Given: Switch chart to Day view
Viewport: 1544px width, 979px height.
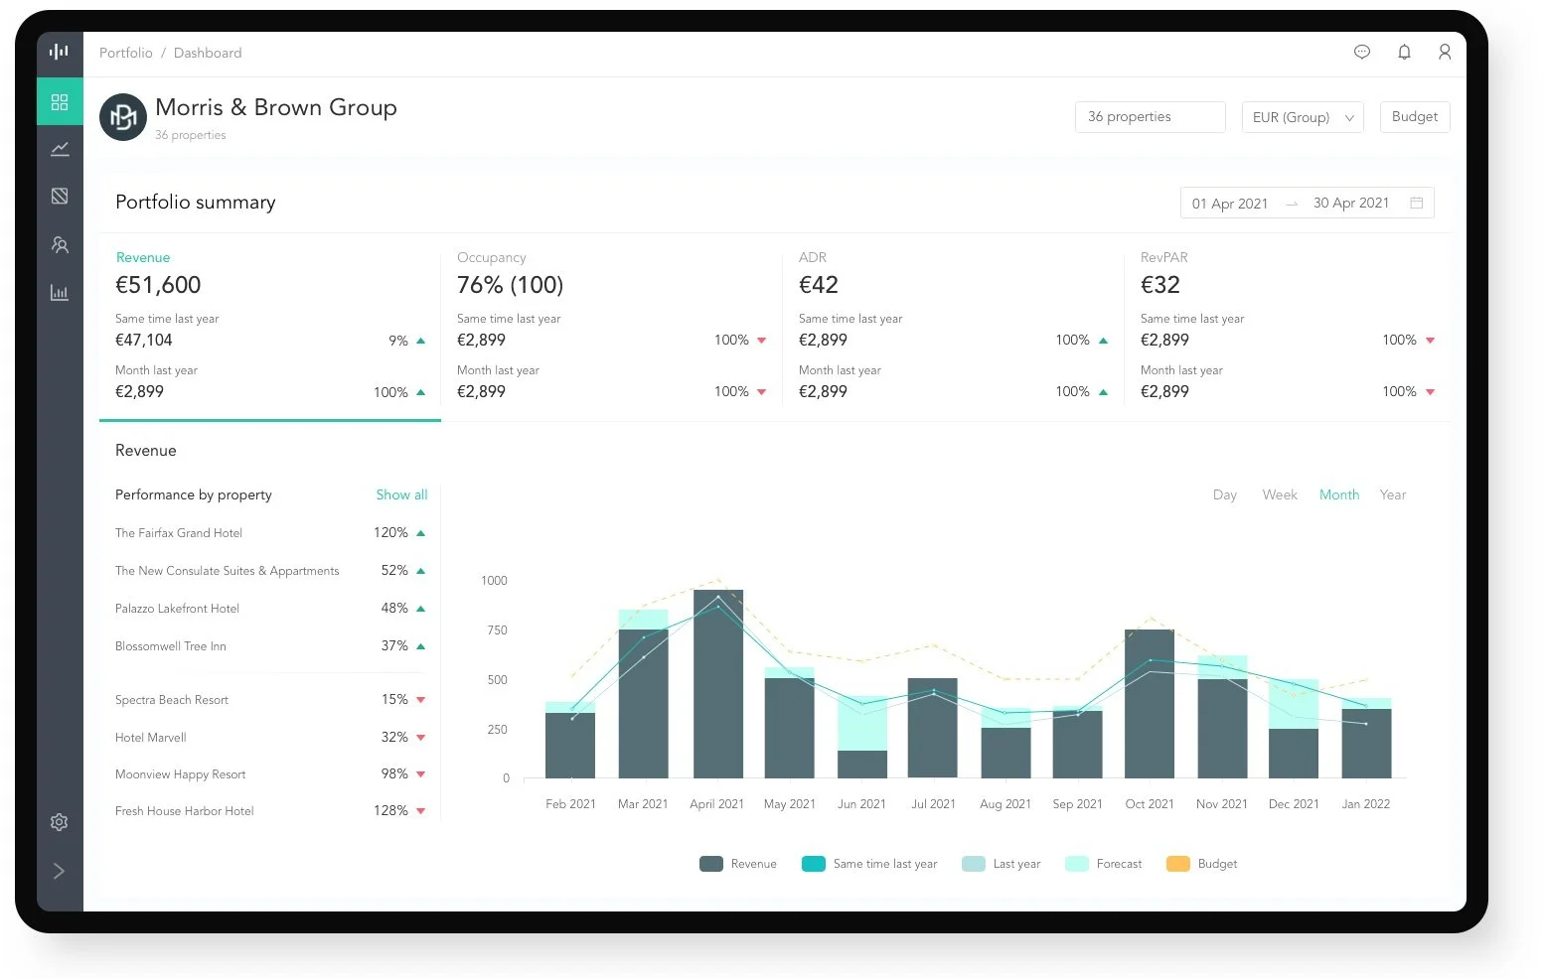Looking at the screenshot, I should (1225, 494).
